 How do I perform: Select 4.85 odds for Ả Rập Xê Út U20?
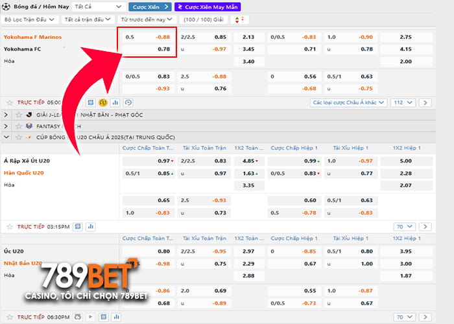[249, 161]
